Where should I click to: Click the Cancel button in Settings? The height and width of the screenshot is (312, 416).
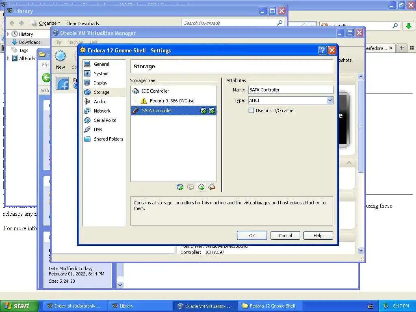(x=285, y=236)
